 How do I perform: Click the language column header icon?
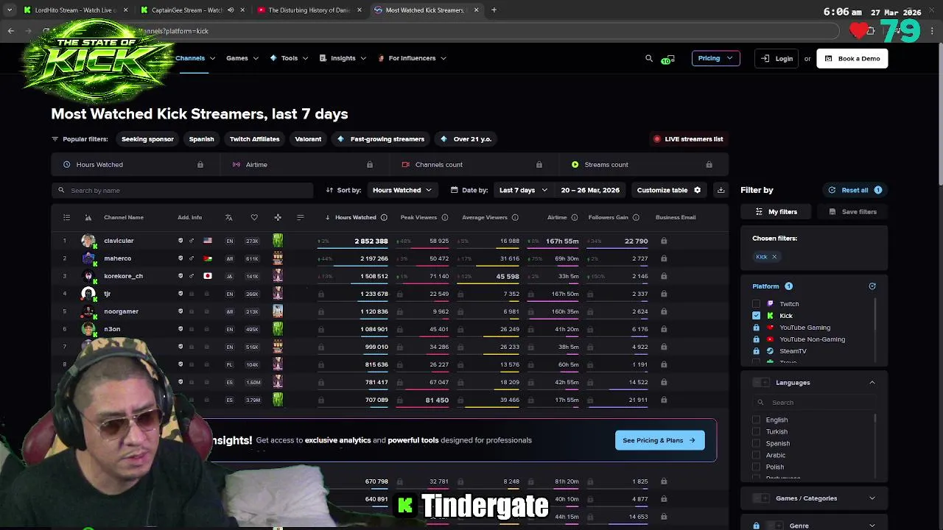229,217
